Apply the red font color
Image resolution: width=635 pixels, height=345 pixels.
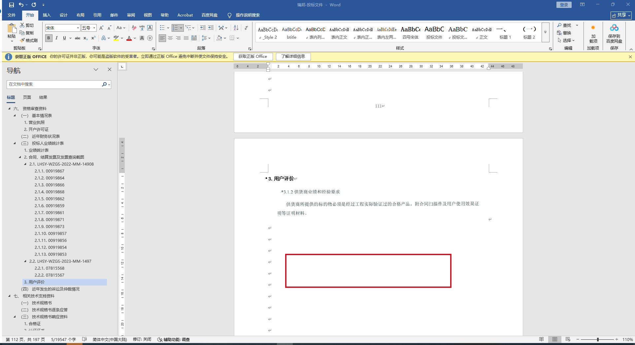point(129,38)
